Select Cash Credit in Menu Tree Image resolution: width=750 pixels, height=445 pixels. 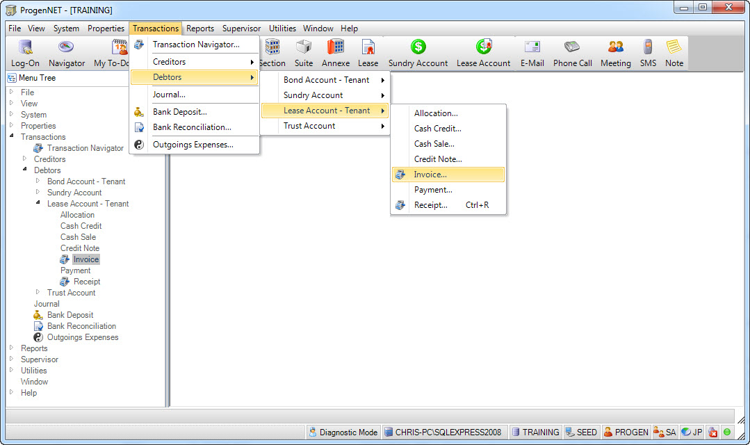(x=81, y=226)
